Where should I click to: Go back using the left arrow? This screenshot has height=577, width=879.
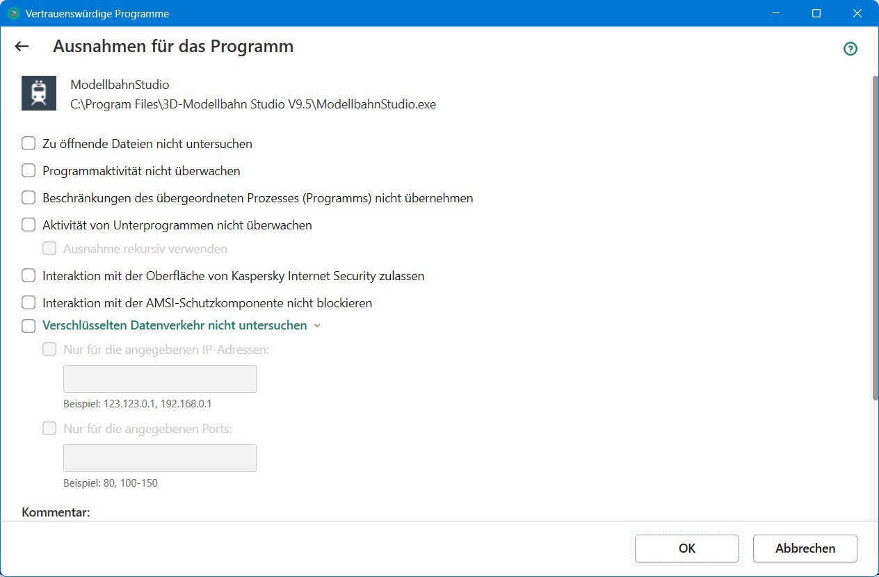tap(22, 47)
